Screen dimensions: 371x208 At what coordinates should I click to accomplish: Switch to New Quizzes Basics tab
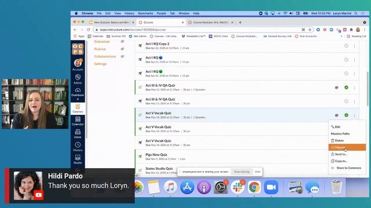point(112,23)
